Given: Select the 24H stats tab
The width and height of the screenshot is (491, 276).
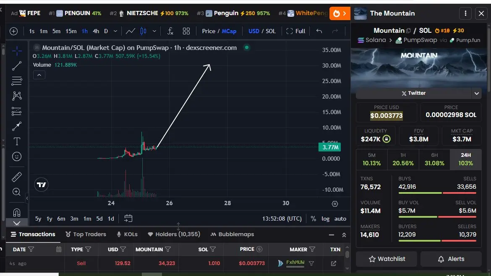Looking at the screenshot, I should 466,159.
